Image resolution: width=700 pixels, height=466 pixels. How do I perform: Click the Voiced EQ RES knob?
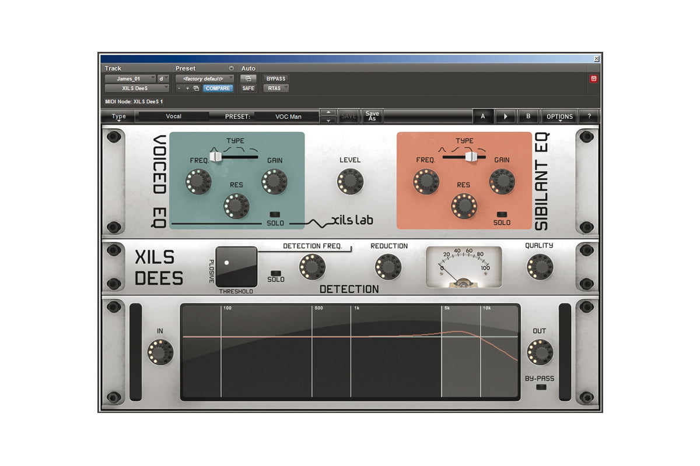tap(236, 205)
